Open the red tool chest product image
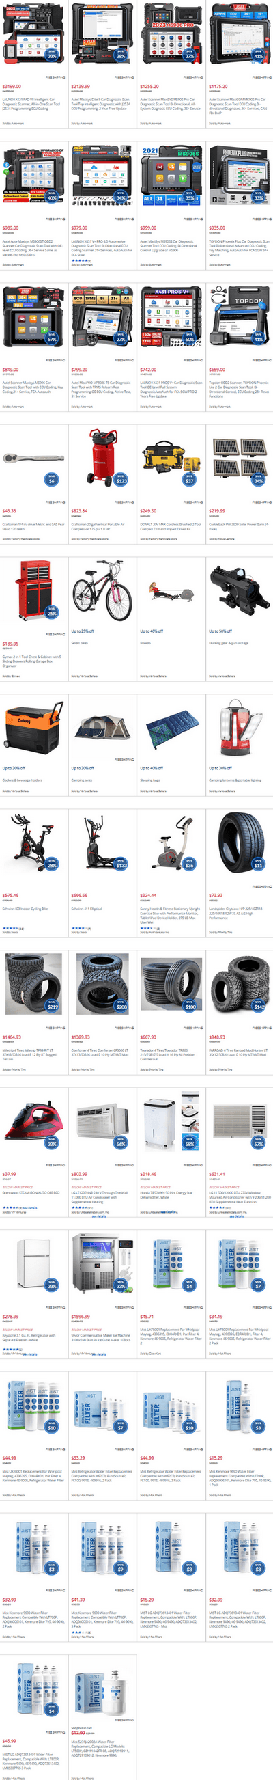This screenshot has width=273, height=1780. tap(33, 590)
